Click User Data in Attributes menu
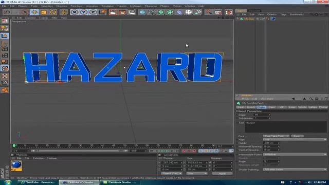 tap(266, 99)
